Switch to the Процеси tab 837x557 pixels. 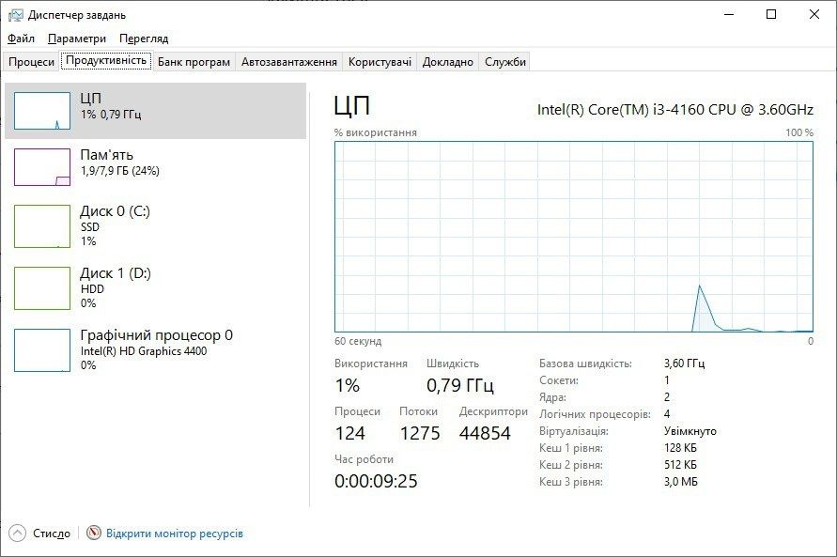click(32, 62)
